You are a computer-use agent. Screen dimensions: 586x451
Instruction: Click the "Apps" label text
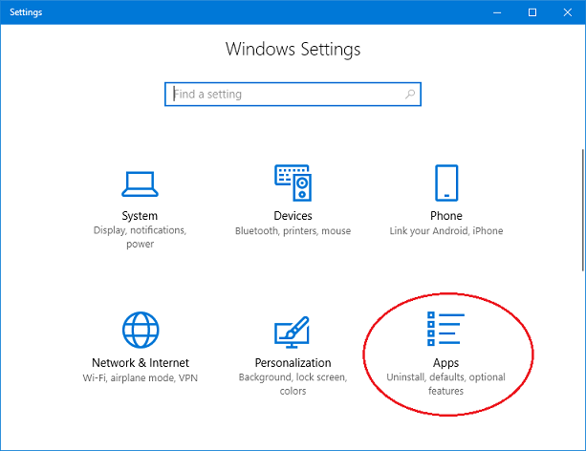coord(445,363)
